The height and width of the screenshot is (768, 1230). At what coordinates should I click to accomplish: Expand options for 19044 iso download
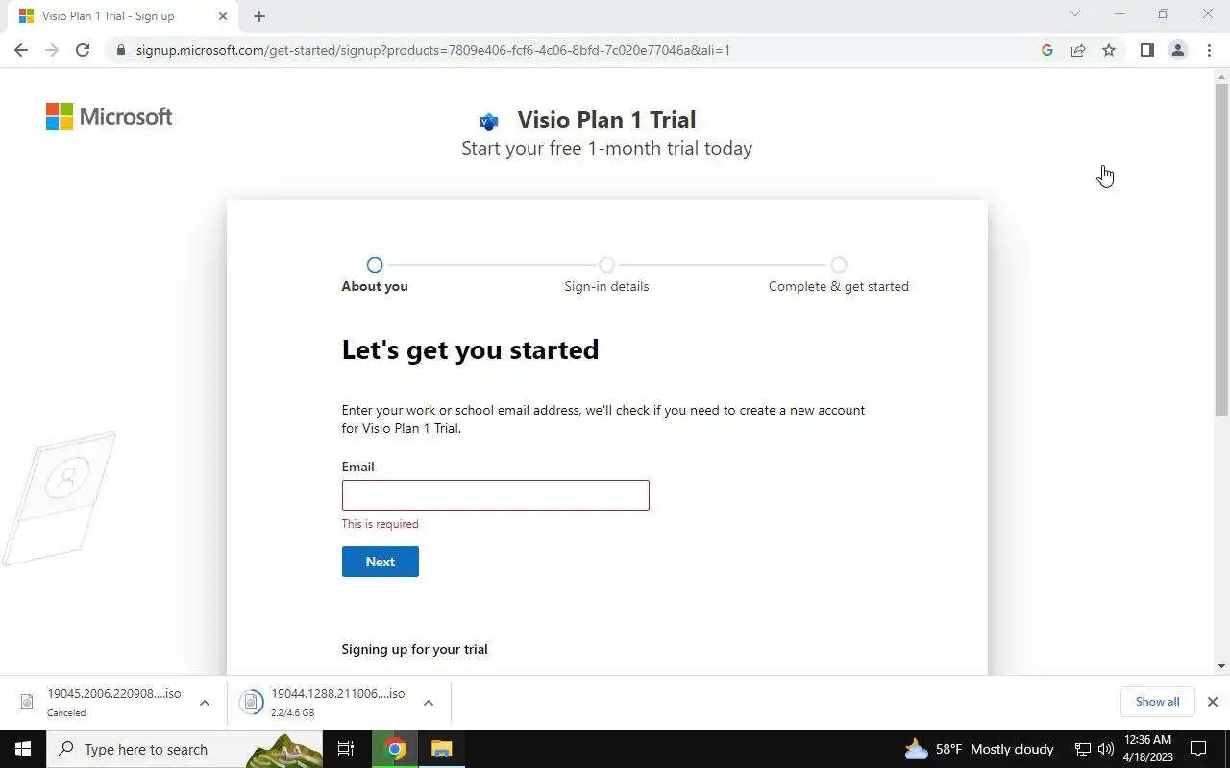429,703
